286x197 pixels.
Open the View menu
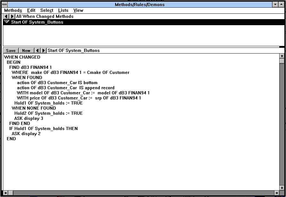click(78, 10)
